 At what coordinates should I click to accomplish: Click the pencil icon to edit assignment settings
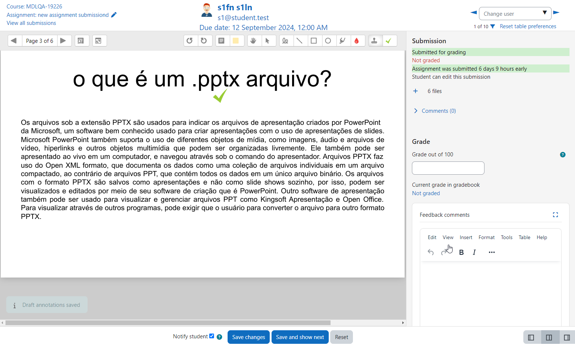[x=114, y=15]
